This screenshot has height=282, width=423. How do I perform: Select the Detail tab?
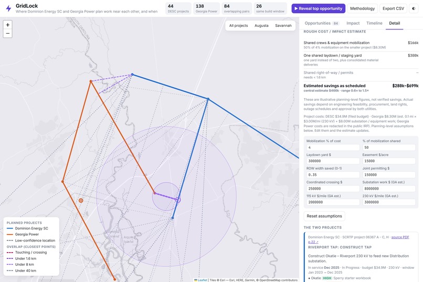click(395, 23)
